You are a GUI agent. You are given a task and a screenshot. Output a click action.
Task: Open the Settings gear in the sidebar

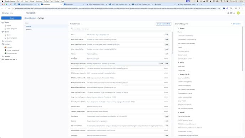click(x=3, y=56)
